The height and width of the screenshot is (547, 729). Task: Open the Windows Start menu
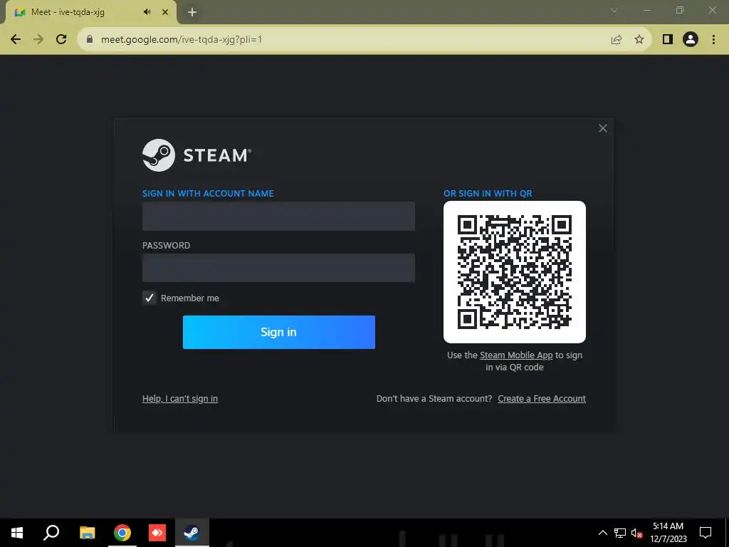pos(17,533)
